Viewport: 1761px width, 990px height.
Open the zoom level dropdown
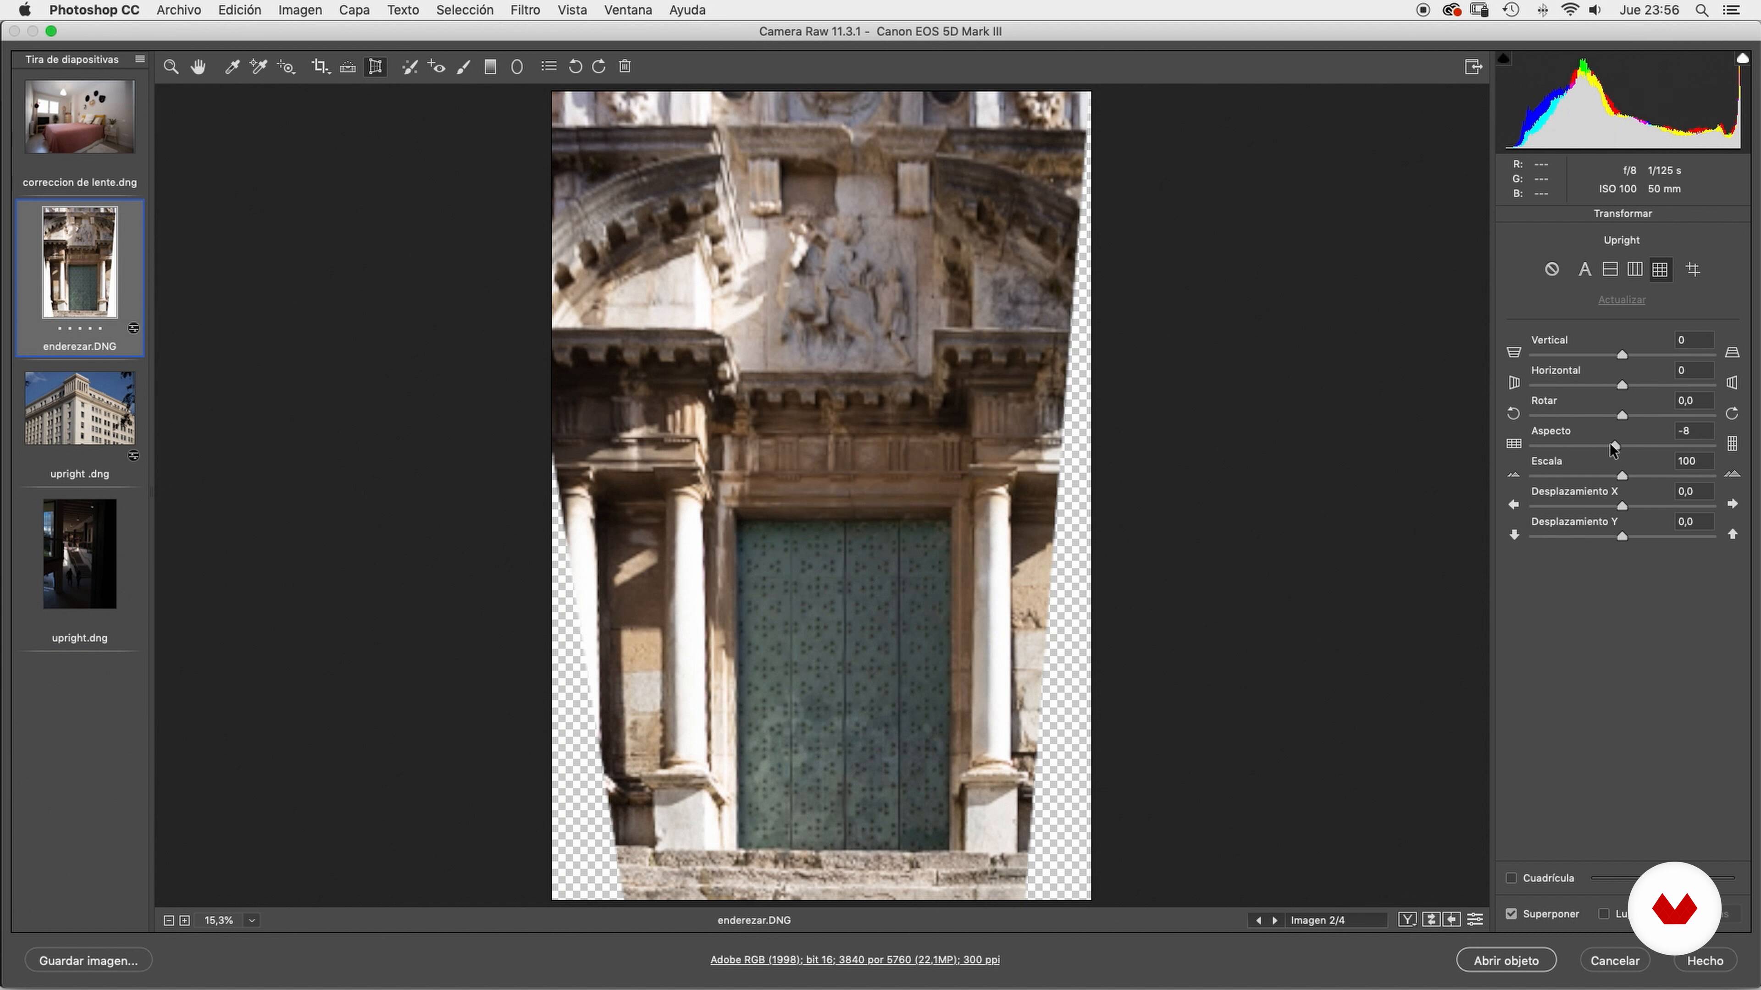(x=252, y=920)
